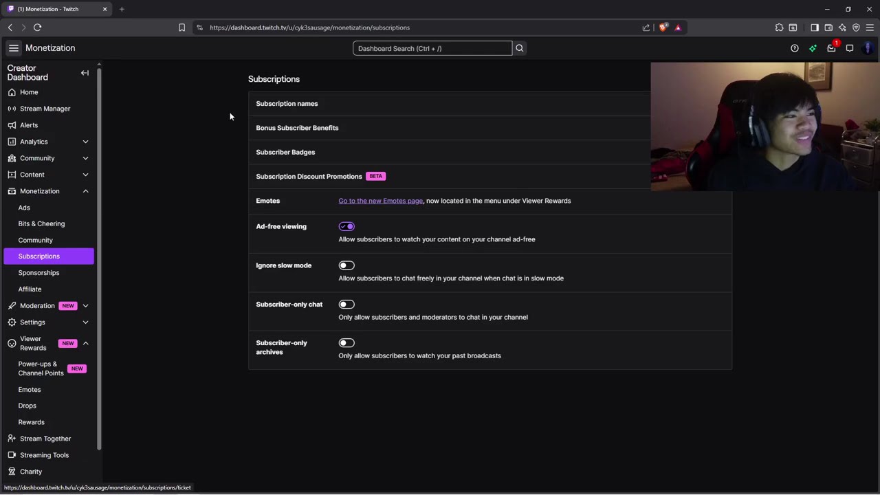Click the Brave Shields lion icon
This screenshot has width=880, height=495.
click(663, 27)
